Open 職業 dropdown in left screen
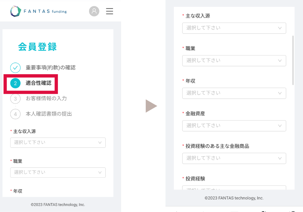 58,172
